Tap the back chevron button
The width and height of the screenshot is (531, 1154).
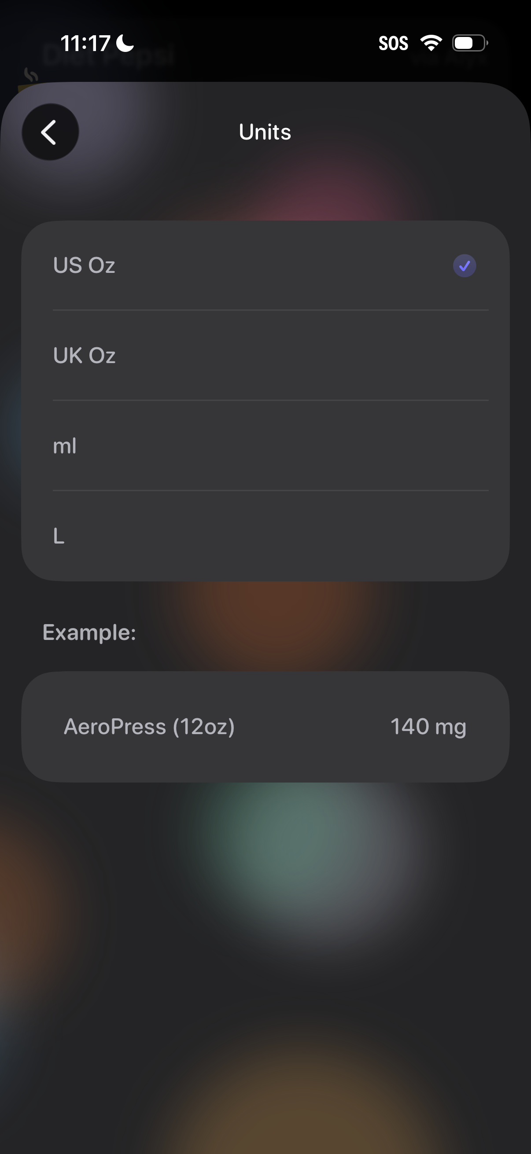tap(50, 132)
